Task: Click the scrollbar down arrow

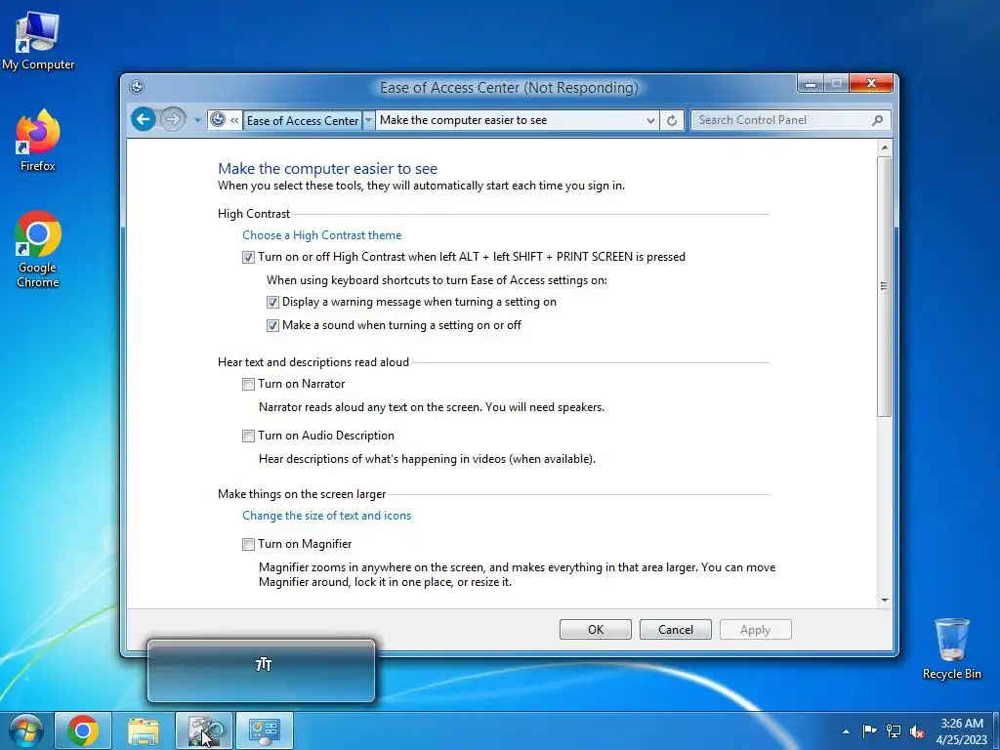Action: 885,601
